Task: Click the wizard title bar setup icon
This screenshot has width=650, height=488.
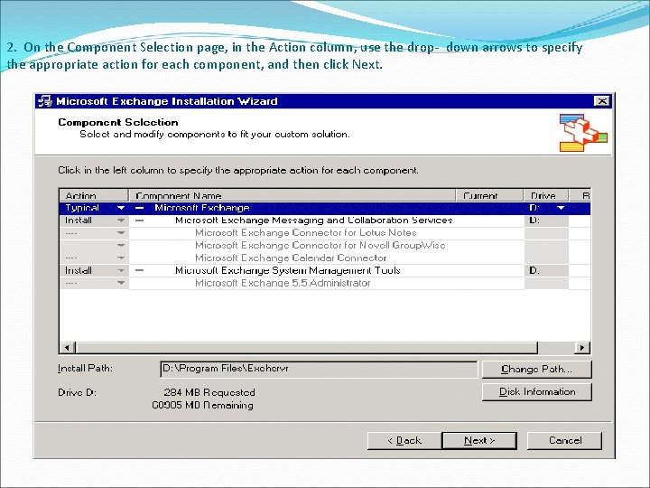Action: (45, 101)
